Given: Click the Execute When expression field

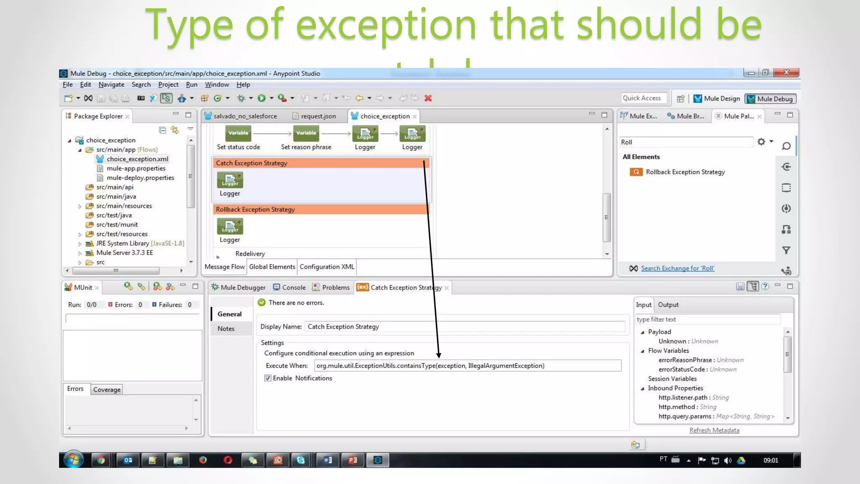Looking at the screenshot, I should point(467,366).
